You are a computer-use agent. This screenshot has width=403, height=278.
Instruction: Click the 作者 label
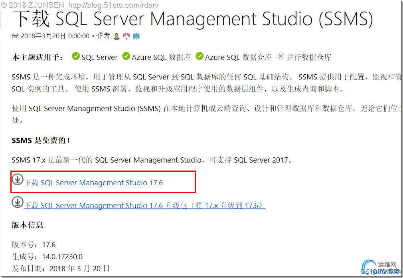coord(104,36)
